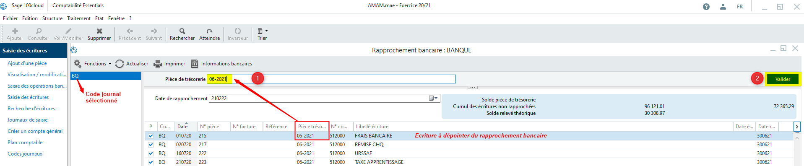Open the Edition menu
This screenshot has width=804, height=166.
coord(30,18)
